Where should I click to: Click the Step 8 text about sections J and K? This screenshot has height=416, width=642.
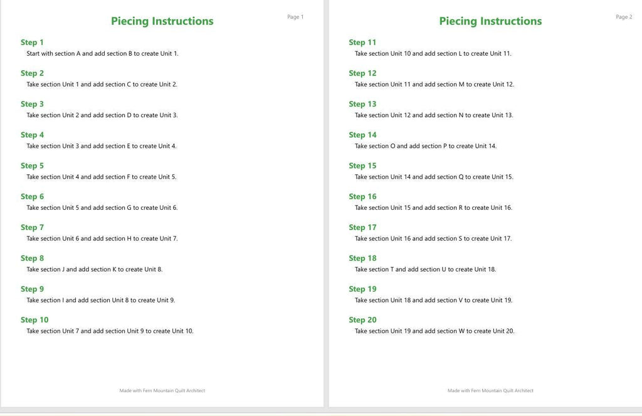[x=95, y=269]
